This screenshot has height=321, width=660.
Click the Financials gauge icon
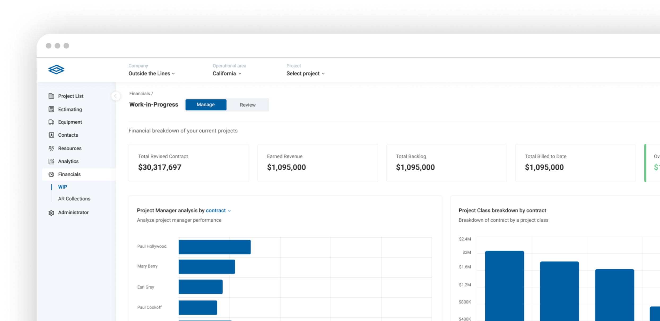coord(51,174)
